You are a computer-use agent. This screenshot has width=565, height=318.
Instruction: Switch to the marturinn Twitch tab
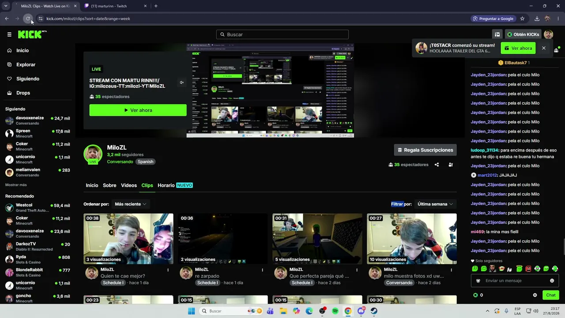coord(116,6)
